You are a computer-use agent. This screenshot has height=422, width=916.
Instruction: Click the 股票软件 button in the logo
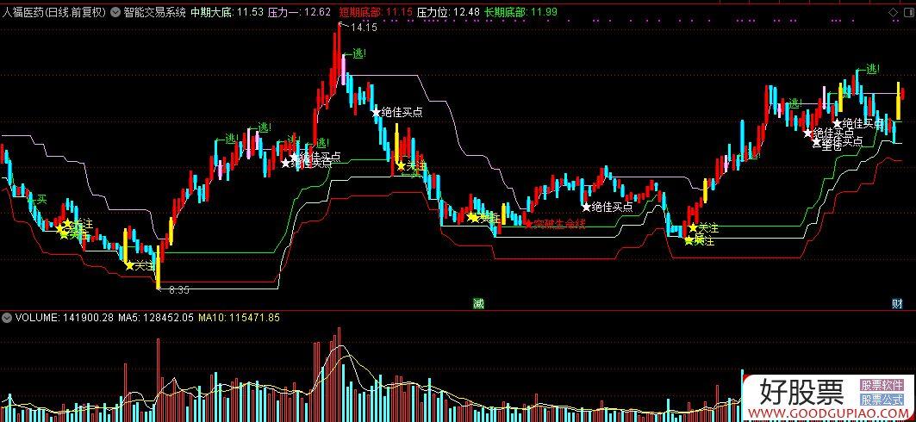click(882, 385)
